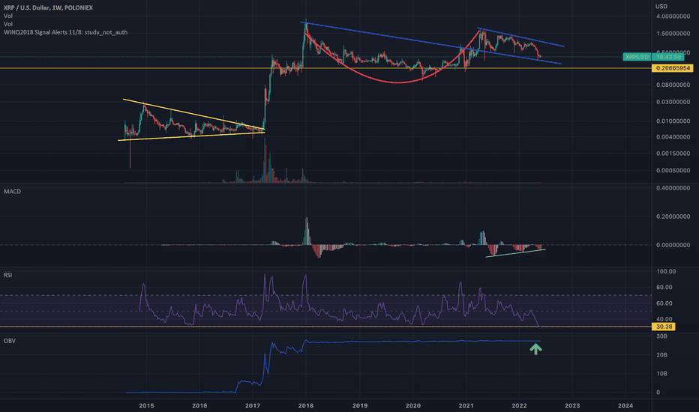Select the yellow 0.20665954 price label
Screen dimensions: 699x412
pos(672,68)
